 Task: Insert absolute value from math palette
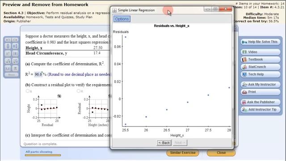[x=15, y=54]
